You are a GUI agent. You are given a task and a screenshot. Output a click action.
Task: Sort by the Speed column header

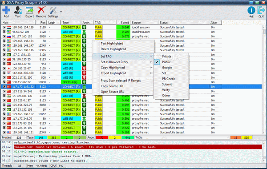[x=123, y=23]
